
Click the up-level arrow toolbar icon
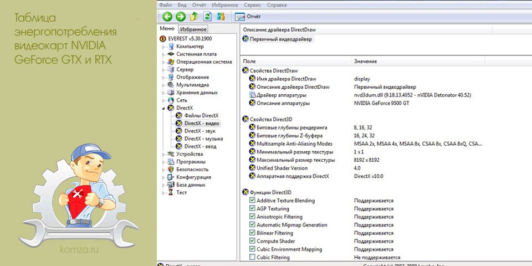(194, 16)
